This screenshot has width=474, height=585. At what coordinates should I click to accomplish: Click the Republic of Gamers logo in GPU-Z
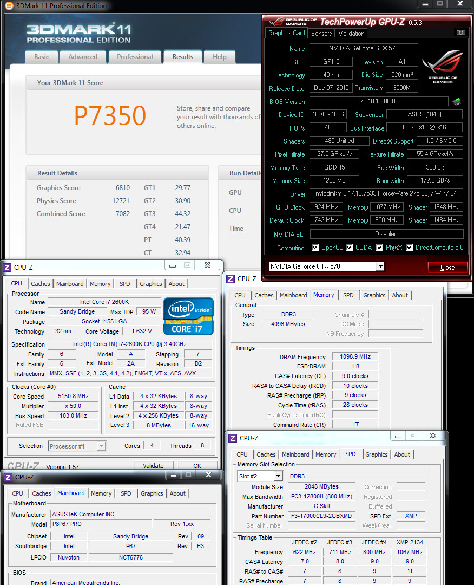[442, 67]
